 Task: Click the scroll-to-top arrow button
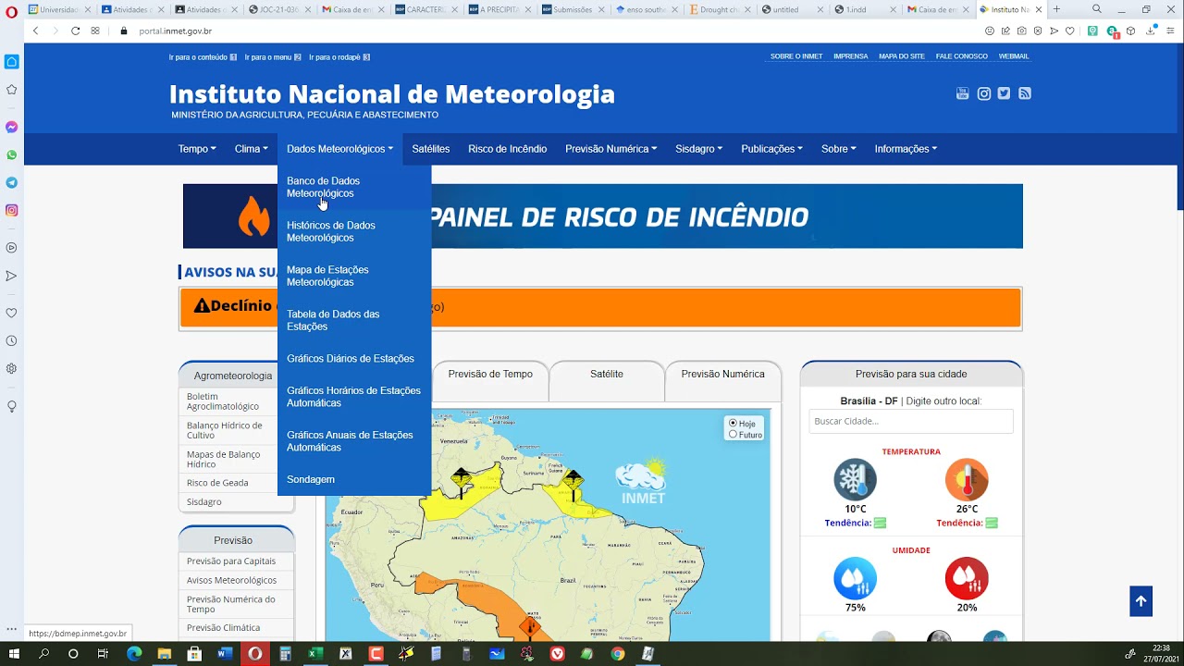pyautogui.click(x=1141, y=601)
